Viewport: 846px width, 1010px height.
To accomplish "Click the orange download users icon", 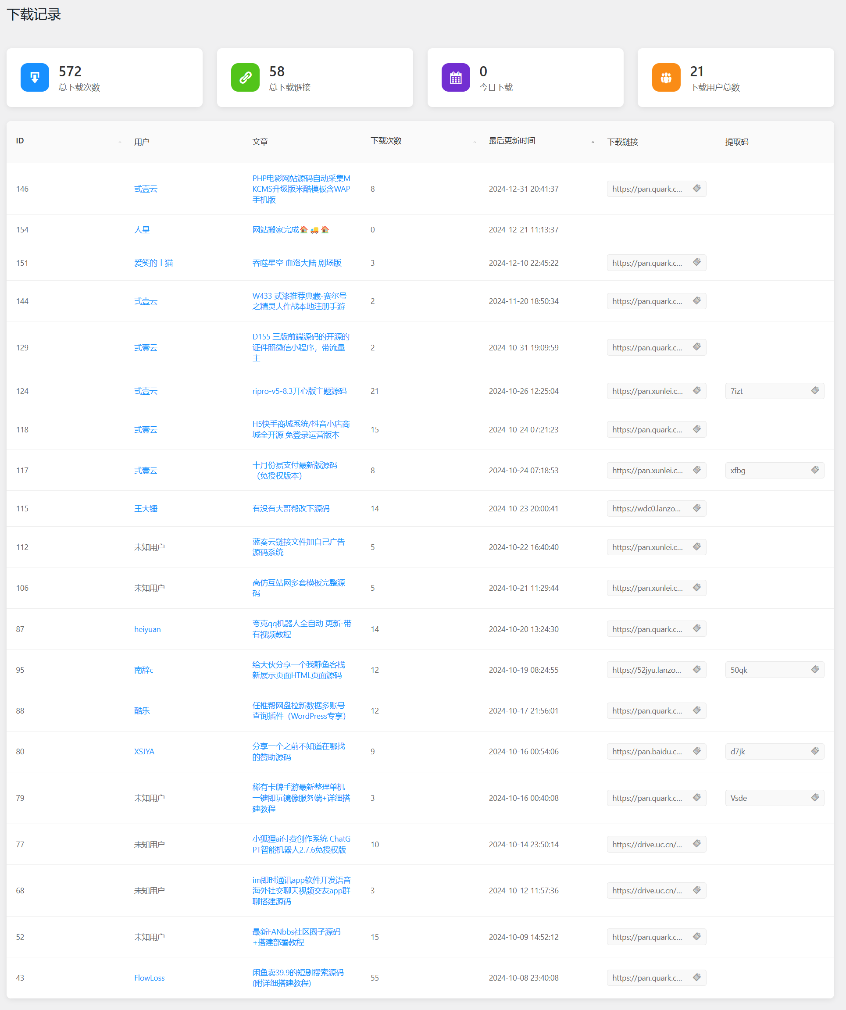I will [x=666, y=78].
